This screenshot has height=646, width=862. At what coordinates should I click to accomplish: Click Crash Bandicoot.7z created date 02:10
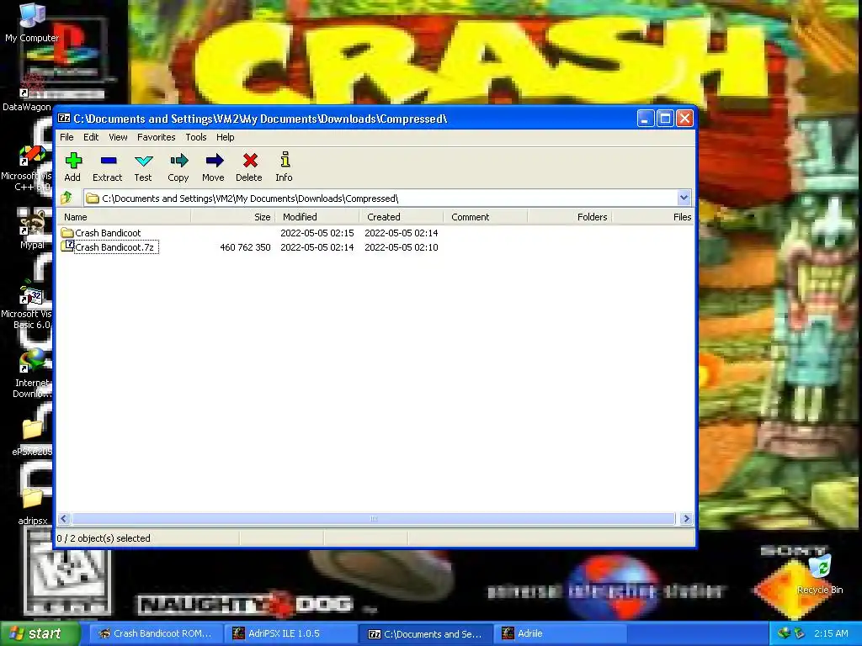(402, 247)
